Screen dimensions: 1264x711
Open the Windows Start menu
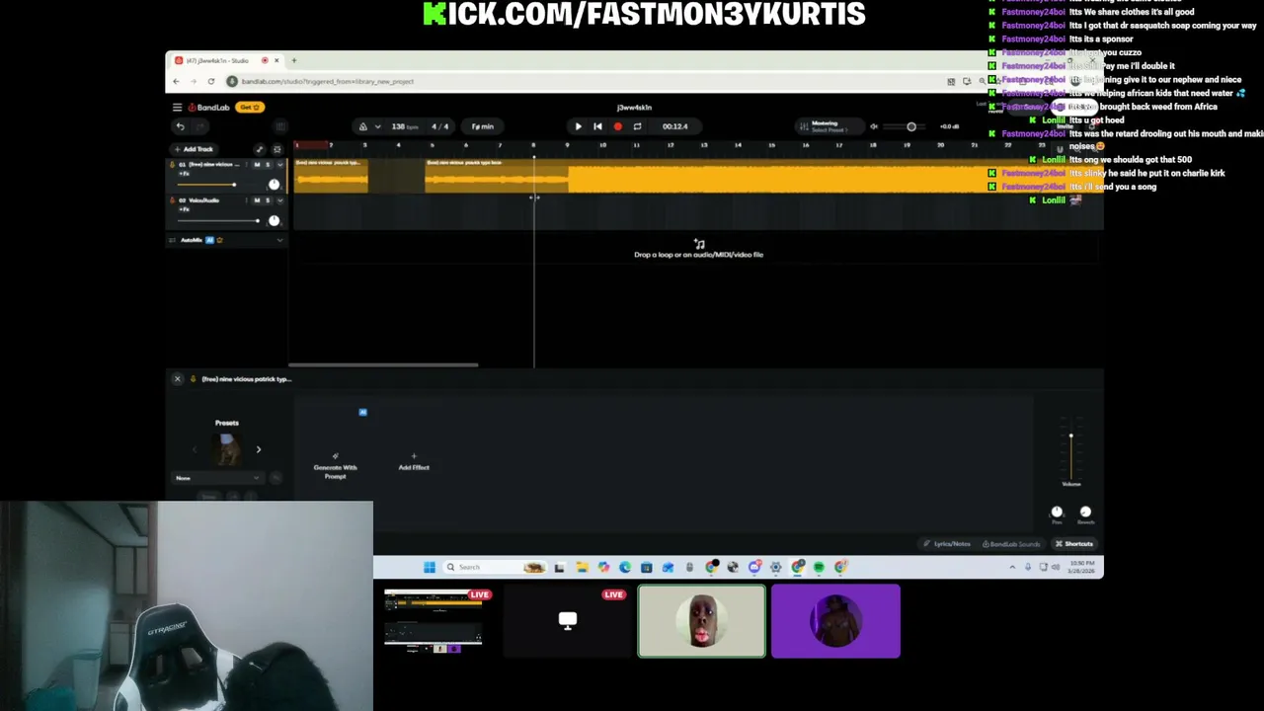pyautogui.click(x=429, y=567)
